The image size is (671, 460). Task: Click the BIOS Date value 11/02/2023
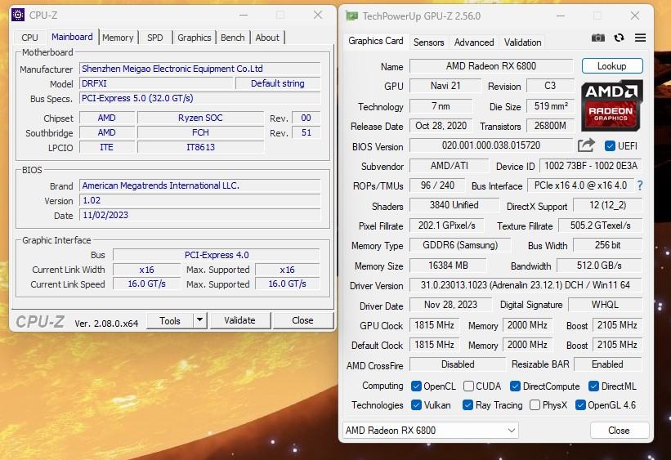tap(200, 215)
